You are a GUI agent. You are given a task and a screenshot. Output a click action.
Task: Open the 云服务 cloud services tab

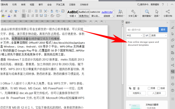pyautogui.click(x=72, y=5)
